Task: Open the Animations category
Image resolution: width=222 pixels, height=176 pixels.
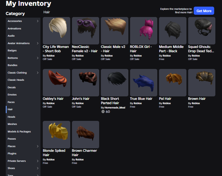Action: pyautogui.click(x=14, y=28)
